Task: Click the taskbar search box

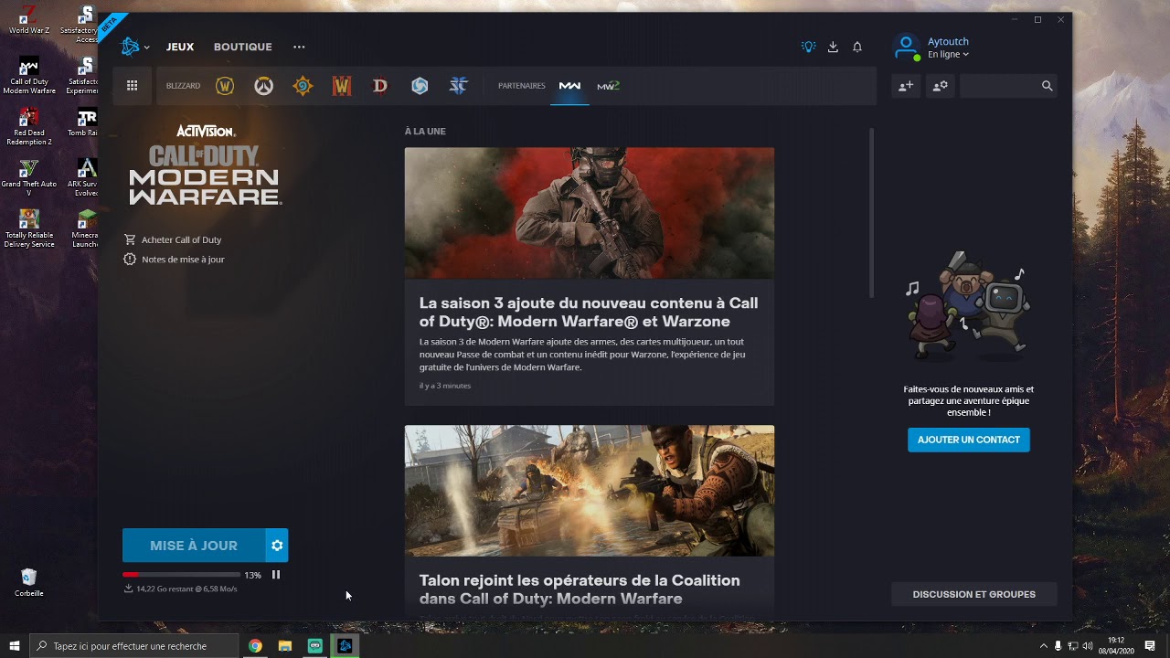Action: tap(135, 646)
